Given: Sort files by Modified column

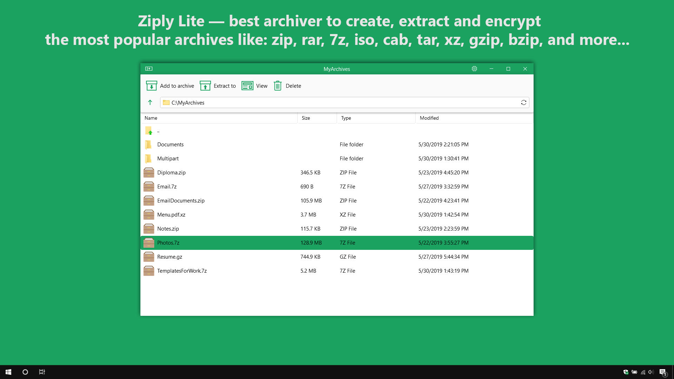Looking at the screenshot, I should (429, 118).
